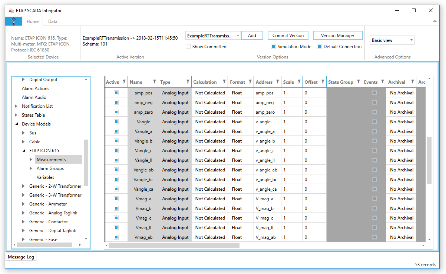Click the Commit Version button
Image resolution: width=446 pixels, height=274 pixels.
coord(288,35)
